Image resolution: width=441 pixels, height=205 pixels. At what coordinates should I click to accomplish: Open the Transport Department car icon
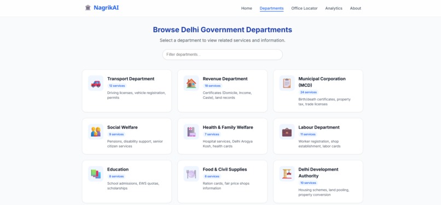point(96,84)
